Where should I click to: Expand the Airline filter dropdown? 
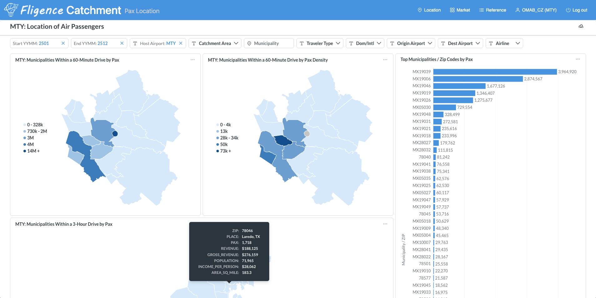[x=504, y=43]
